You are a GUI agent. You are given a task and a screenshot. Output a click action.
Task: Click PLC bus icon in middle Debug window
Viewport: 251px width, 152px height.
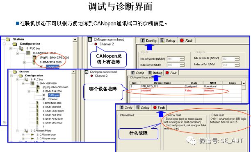click(x=26, y=79)
